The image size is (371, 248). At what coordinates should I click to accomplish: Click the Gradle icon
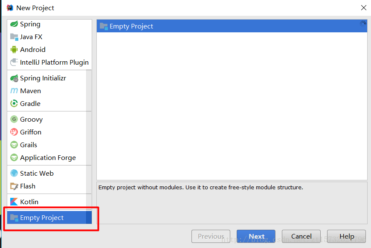[14, 104]
